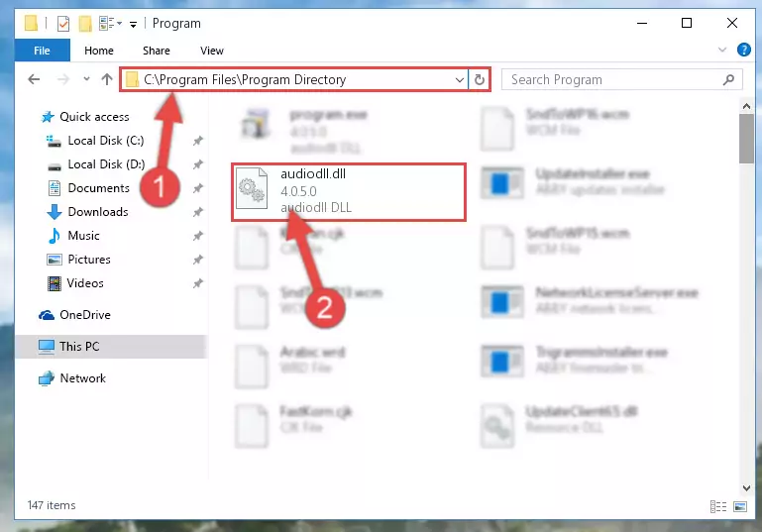
Task: Open the address bar history dropdown
Action: 459,79
